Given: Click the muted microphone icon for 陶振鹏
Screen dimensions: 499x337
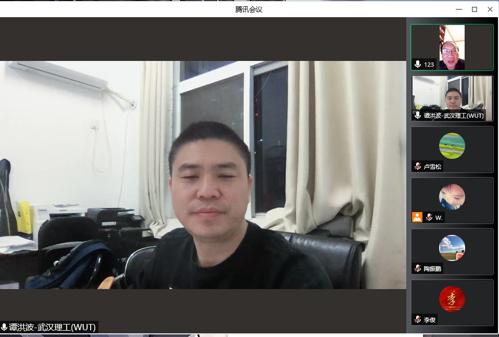Looking at the screenshot, I should click(x=418, y=268).
